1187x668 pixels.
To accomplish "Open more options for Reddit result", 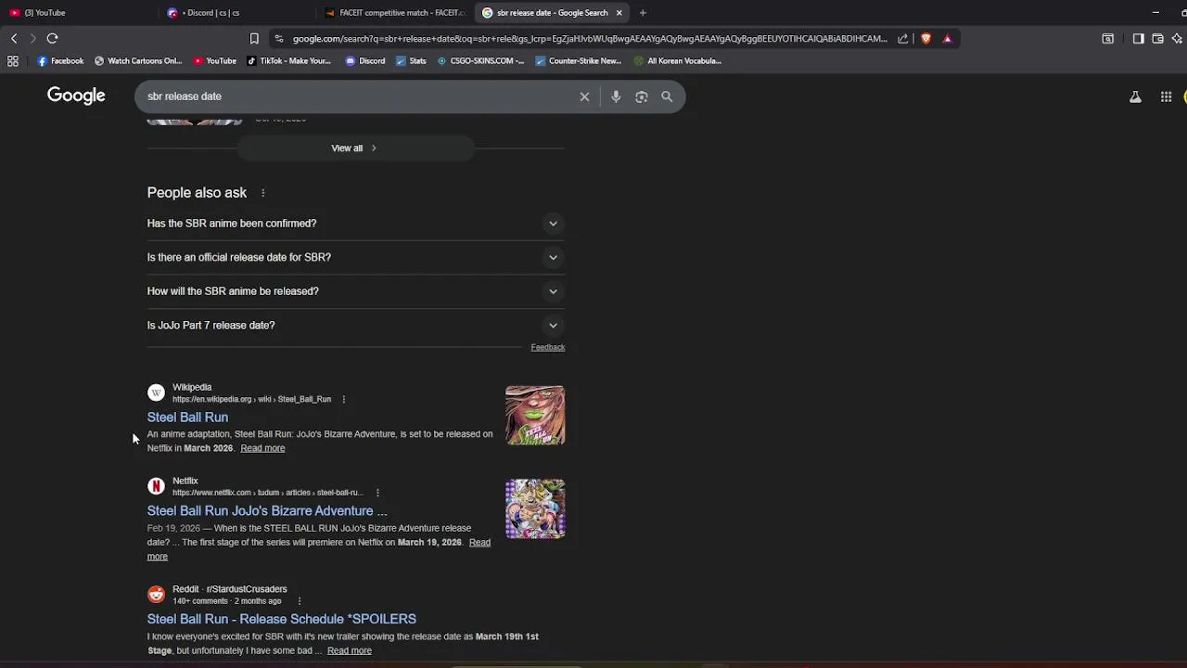I will tap(299, 601).
